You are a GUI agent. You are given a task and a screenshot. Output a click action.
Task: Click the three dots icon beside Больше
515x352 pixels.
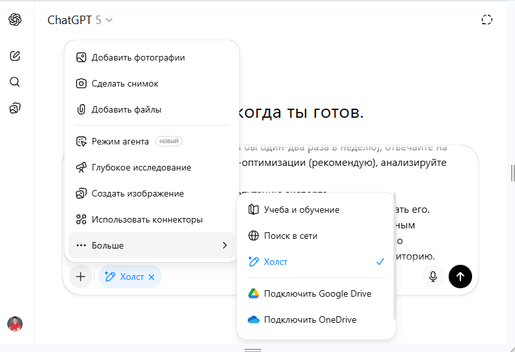click(81, 245)
